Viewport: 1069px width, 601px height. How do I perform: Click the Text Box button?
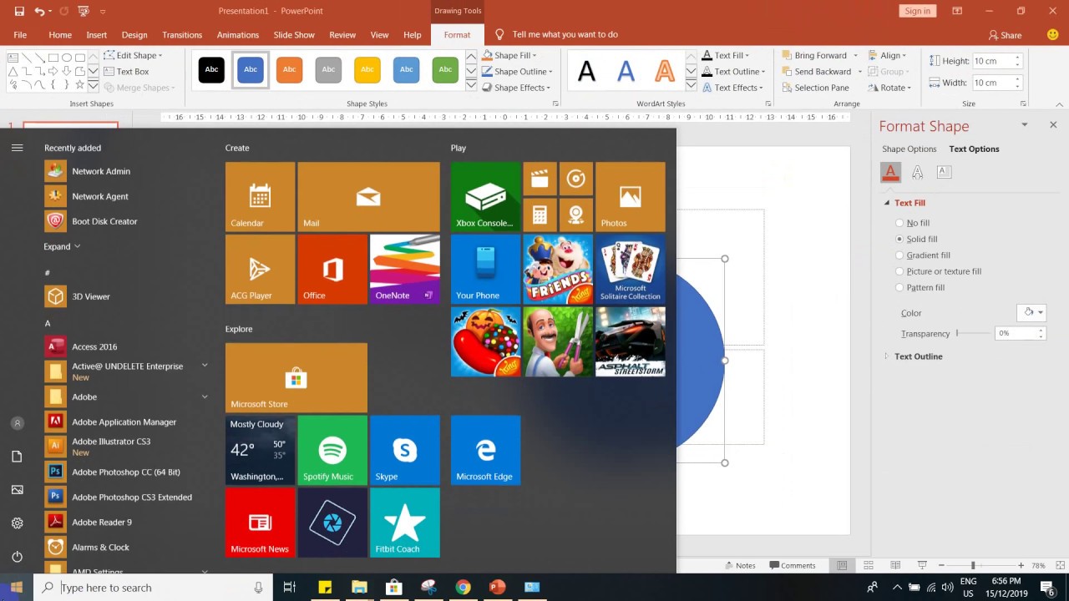click(x=125, y=72)
